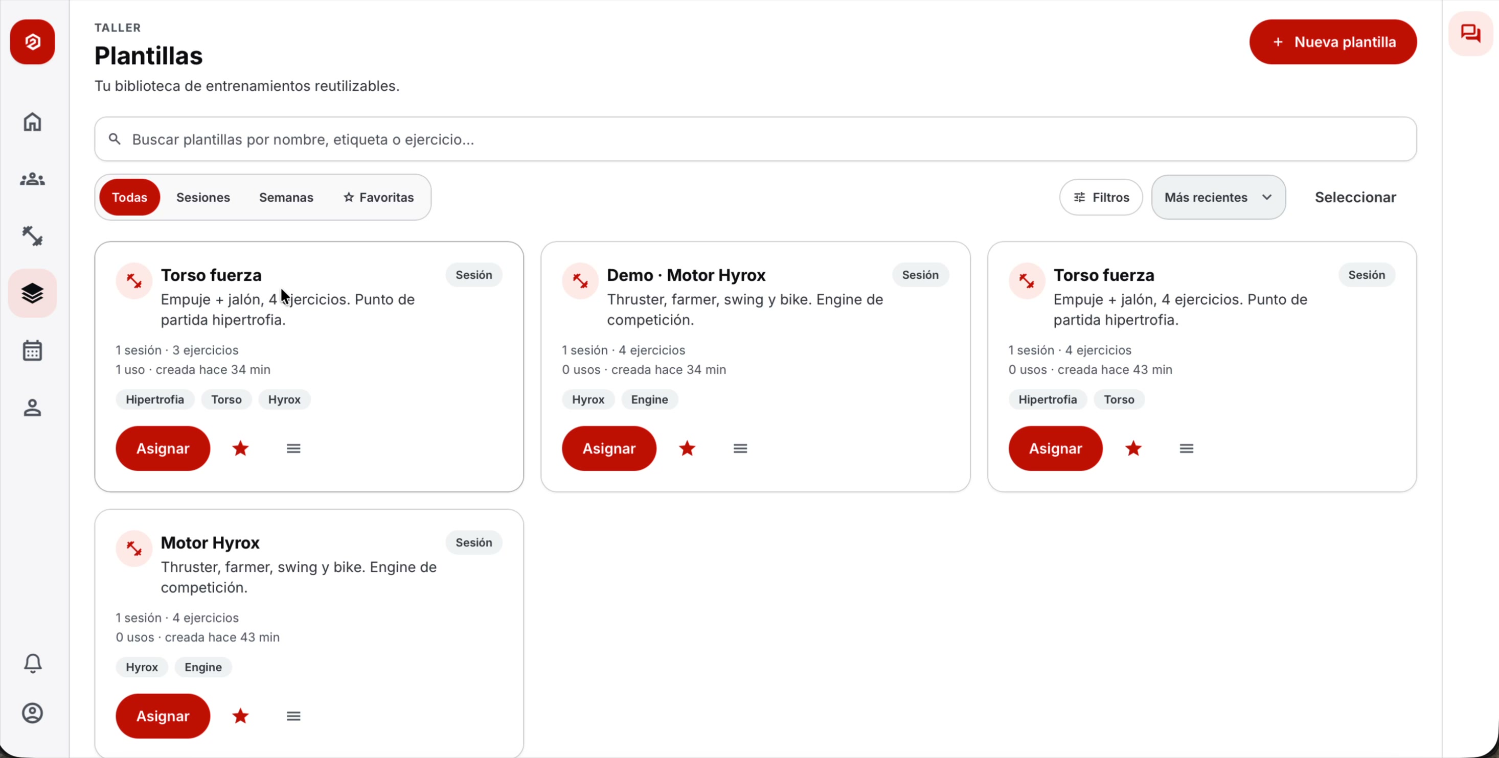Focus the template search field

pos(755,139)
